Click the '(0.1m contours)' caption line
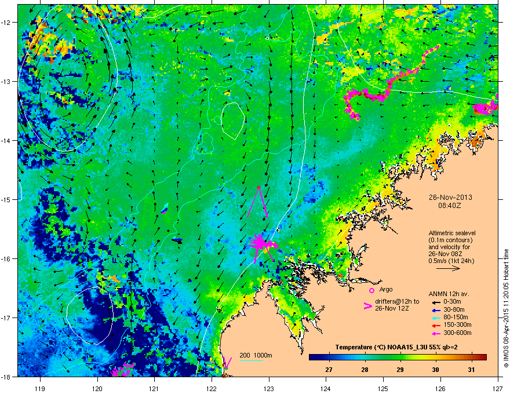 click(450, 240)
